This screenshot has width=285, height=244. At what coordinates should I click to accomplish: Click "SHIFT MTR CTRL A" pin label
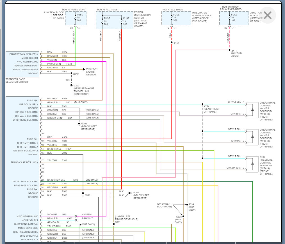click(28, 147)
